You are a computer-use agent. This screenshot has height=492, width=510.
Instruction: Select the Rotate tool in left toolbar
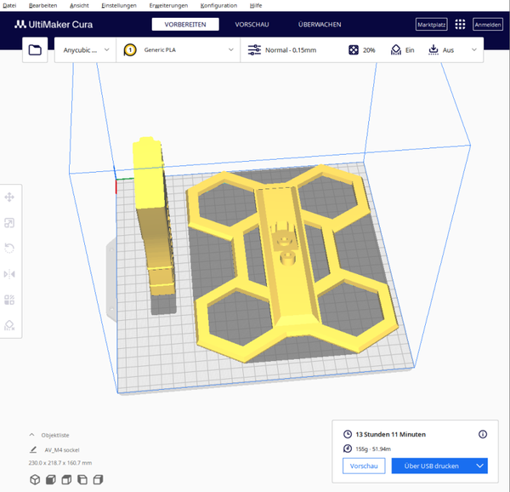click(x=9, y=248)
